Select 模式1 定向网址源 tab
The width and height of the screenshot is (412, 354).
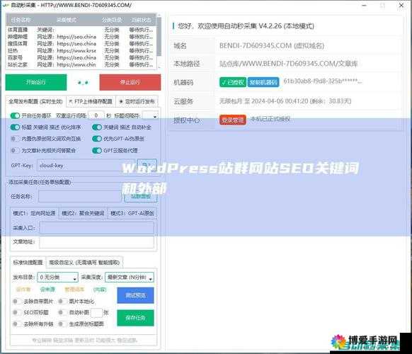[x=34, y=213]
